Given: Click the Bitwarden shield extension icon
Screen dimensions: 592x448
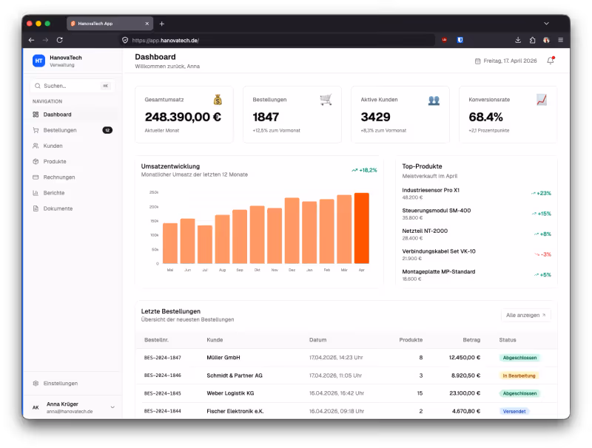Looking at the screenshot, I should tap(460, 40).
